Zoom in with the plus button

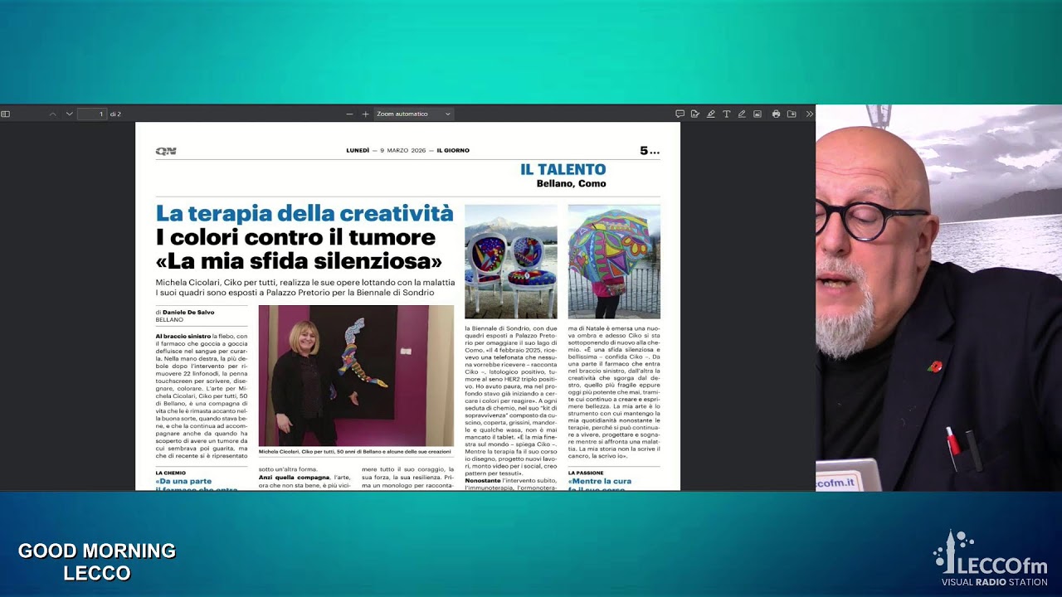tap(365, 114)
